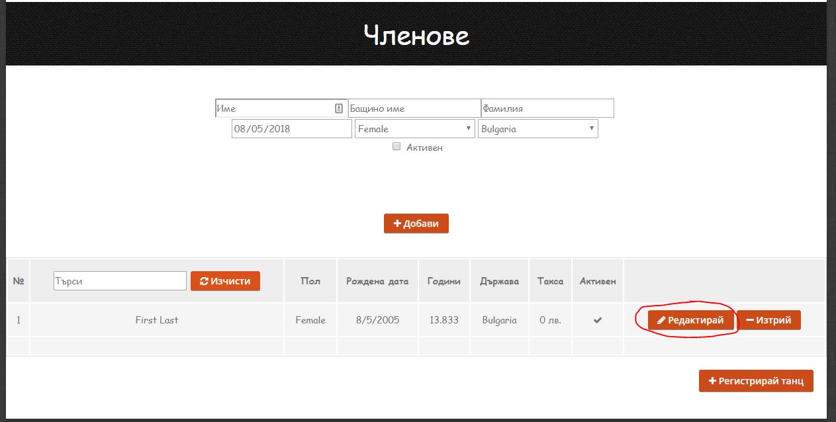Viewport: 836px width, 422px height.
Task: Focus the Търси search box
Action: point(120,281)
